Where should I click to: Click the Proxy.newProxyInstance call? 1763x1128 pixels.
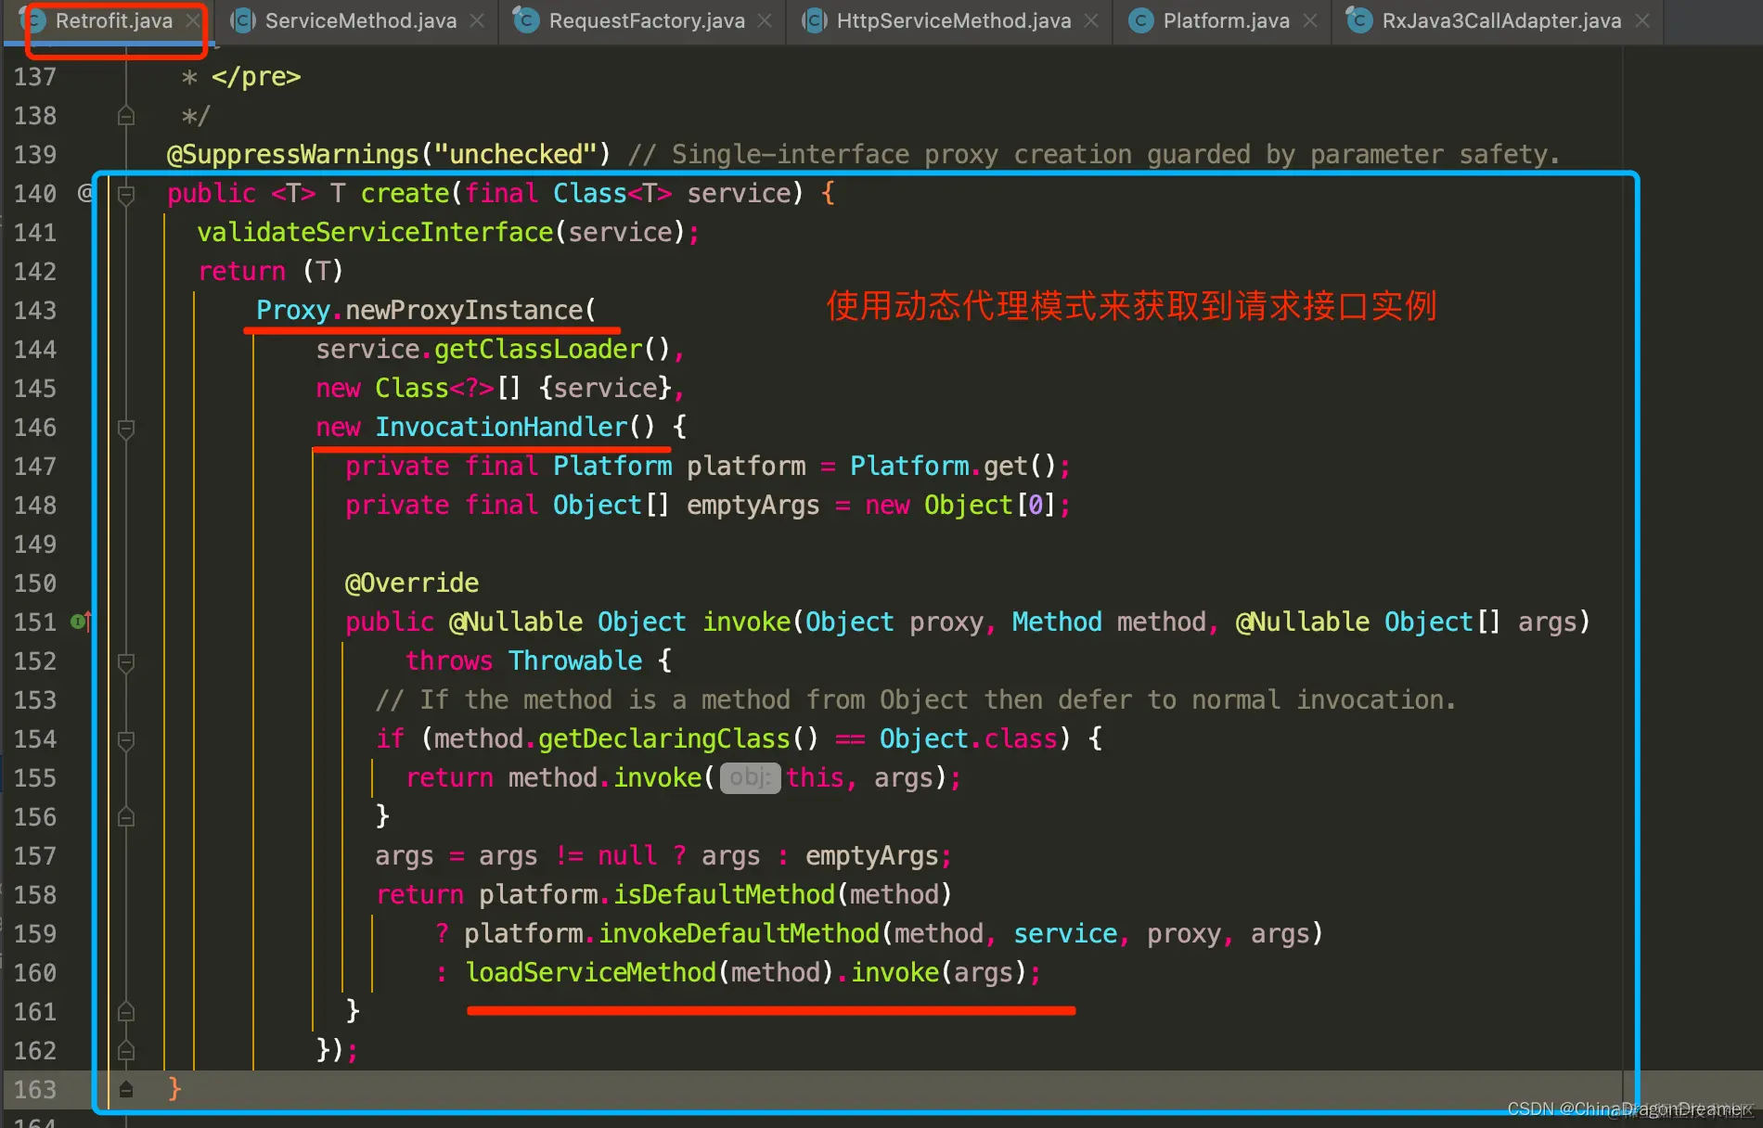pos(426,311)
